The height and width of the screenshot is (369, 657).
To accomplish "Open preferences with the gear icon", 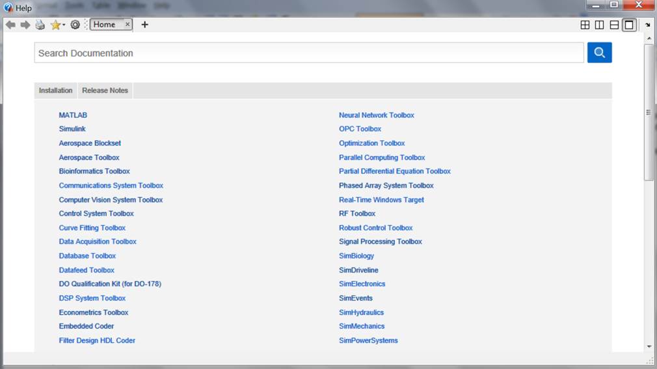I will [75, 25].
